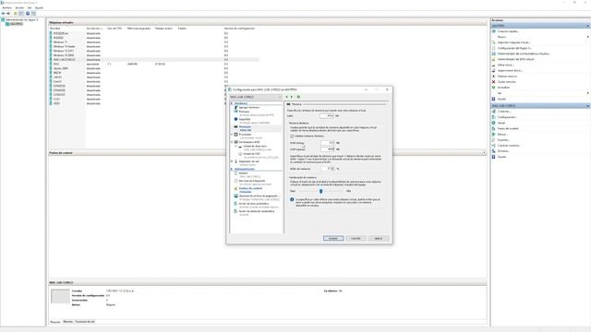Click Inspeccionar disco action icon
The height and width of the screenshot is (332, 591).
[494, 70]
